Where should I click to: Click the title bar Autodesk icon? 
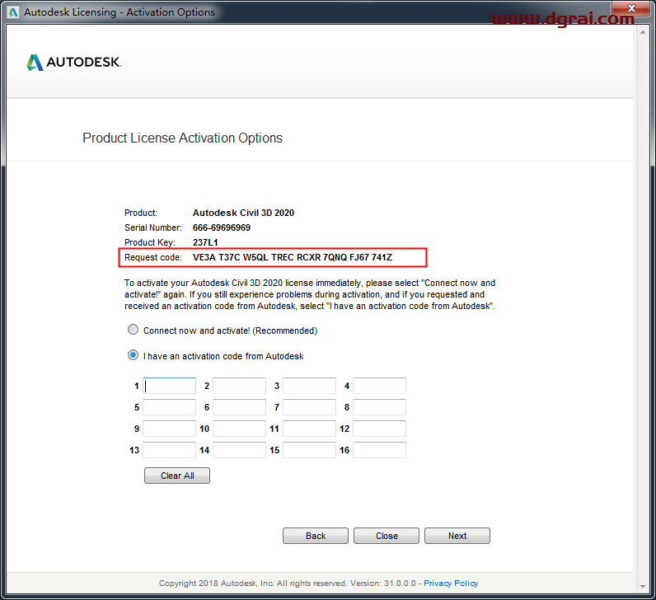coord(13,12)
